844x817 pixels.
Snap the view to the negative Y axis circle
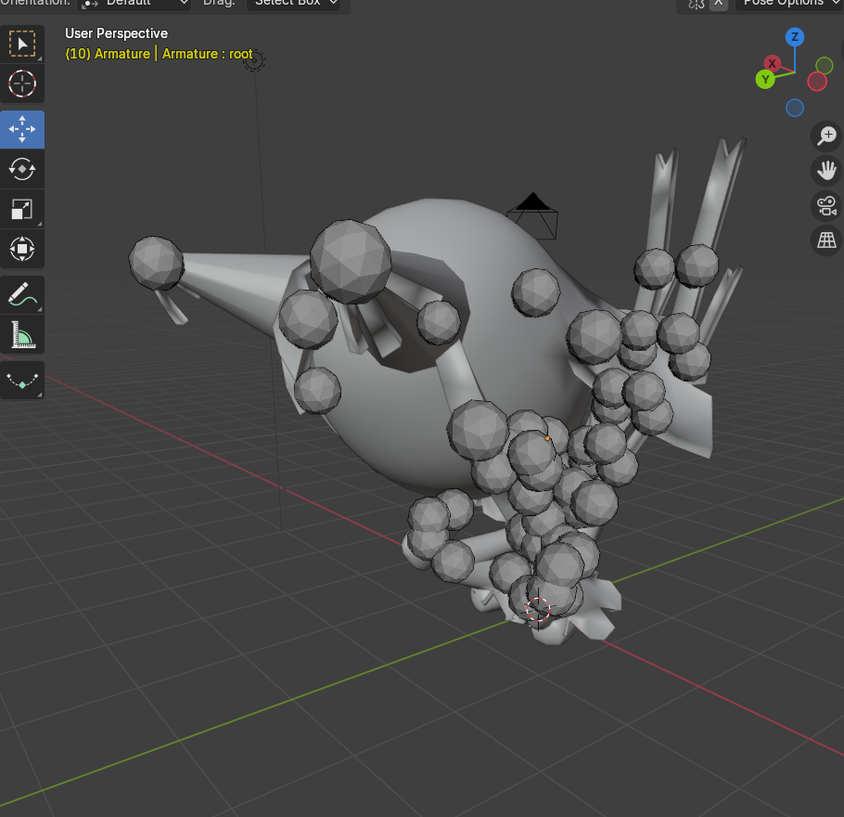825,66
